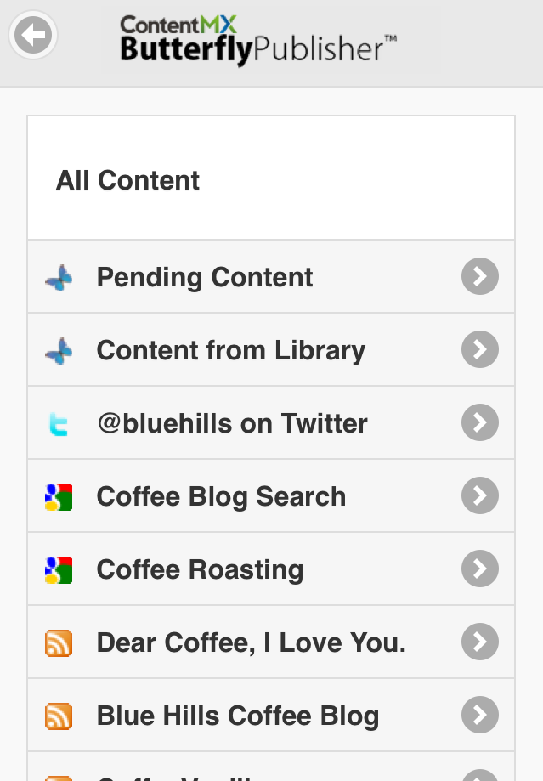Click Google icon beside Coffee Roasting
543x781 pixels.
click(59, 569)
